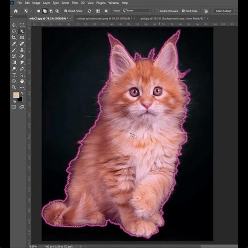Select the History Brush tool

click(14, 56)
